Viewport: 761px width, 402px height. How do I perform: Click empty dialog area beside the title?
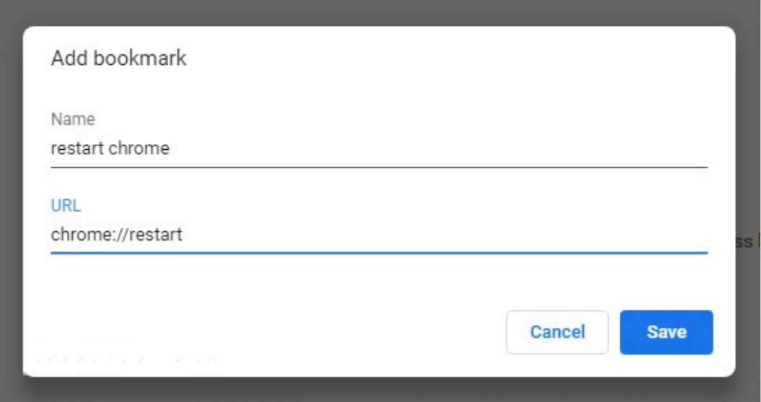pos(433,58)
